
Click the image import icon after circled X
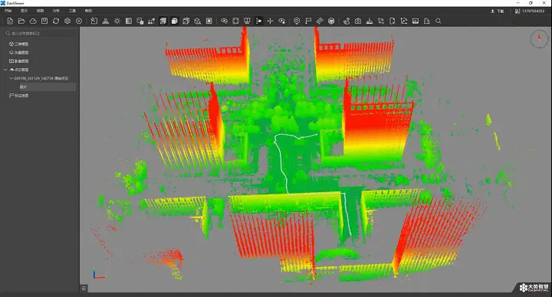pos(94,21)
